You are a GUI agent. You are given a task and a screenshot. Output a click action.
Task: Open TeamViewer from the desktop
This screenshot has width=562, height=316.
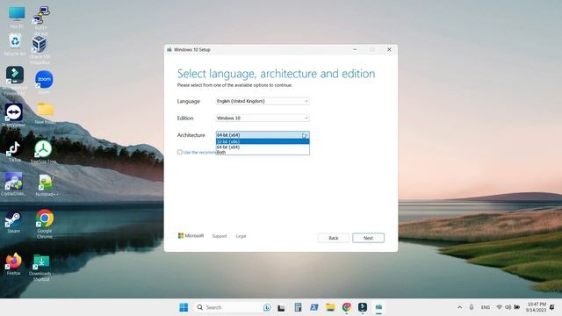point(14,115)
